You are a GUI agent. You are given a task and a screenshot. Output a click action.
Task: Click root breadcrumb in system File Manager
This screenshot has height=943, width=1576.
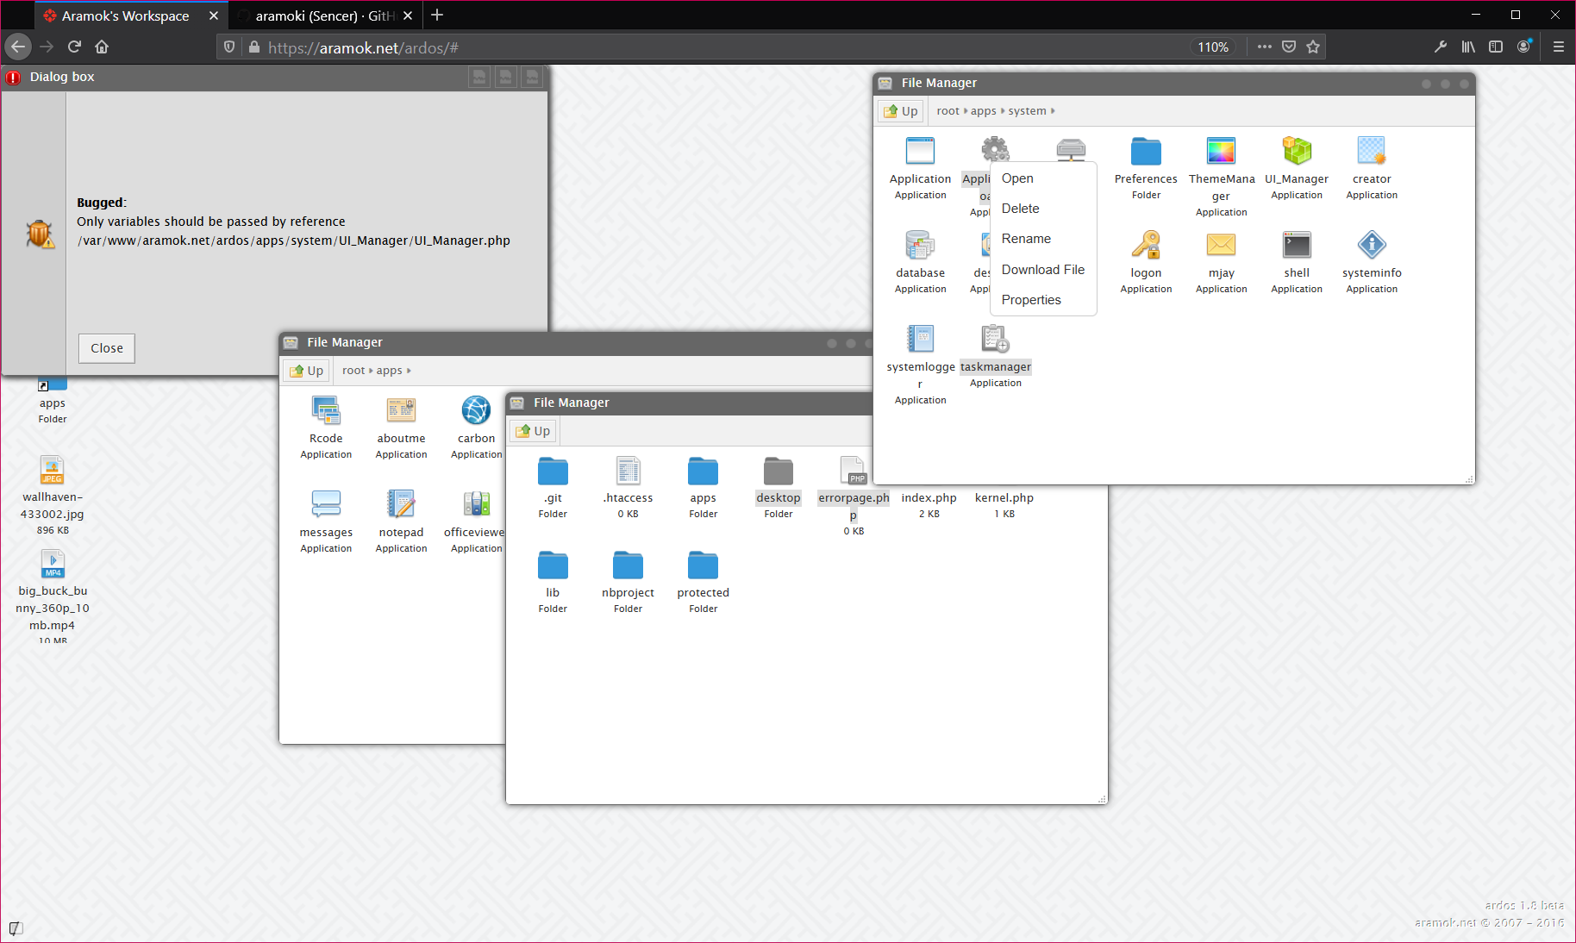[947, 111]
